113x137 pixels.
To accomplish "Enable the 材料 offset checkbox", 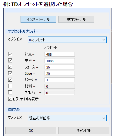I will point(10,86).
